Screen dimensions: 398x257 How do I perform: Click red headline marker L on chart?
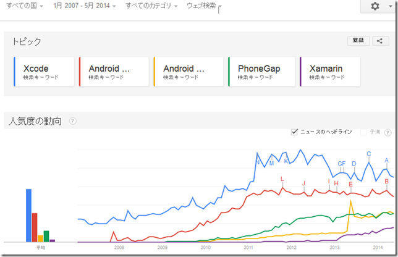pyautogui.click(x=282, y=179)
